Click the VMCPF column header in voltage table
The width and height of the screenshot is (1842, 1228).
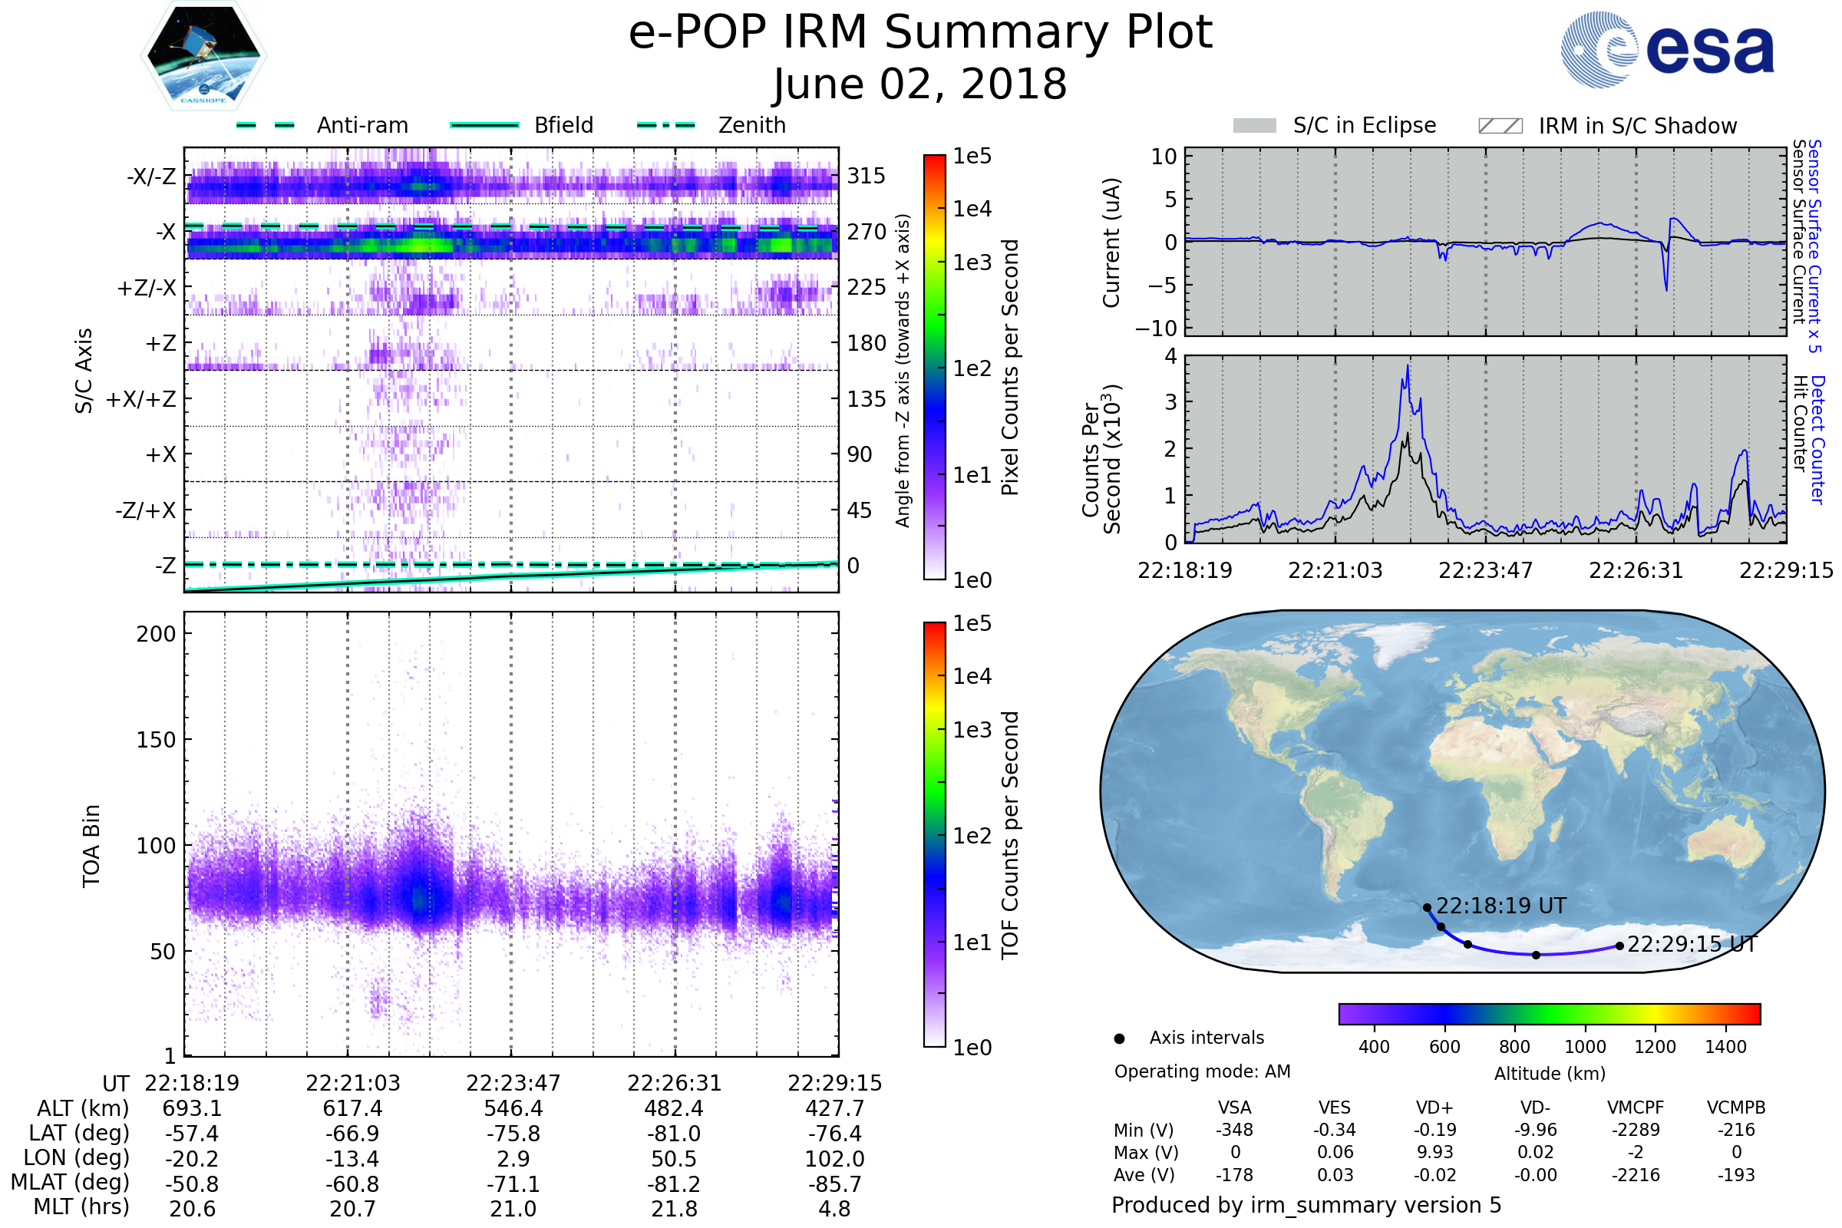click(x=1636, y=1108)
